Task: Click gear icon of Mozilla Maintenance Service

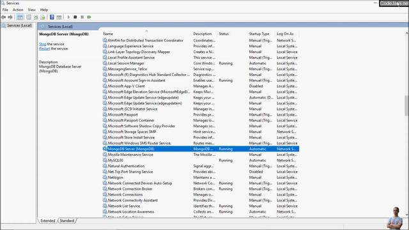Action: click(x=105, y=155)
